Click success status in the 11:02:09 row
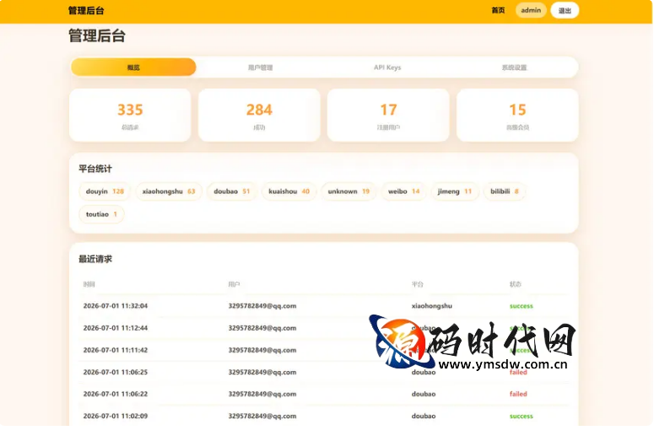The height and width of the screenshot is (441, 654). coord(522,416)
